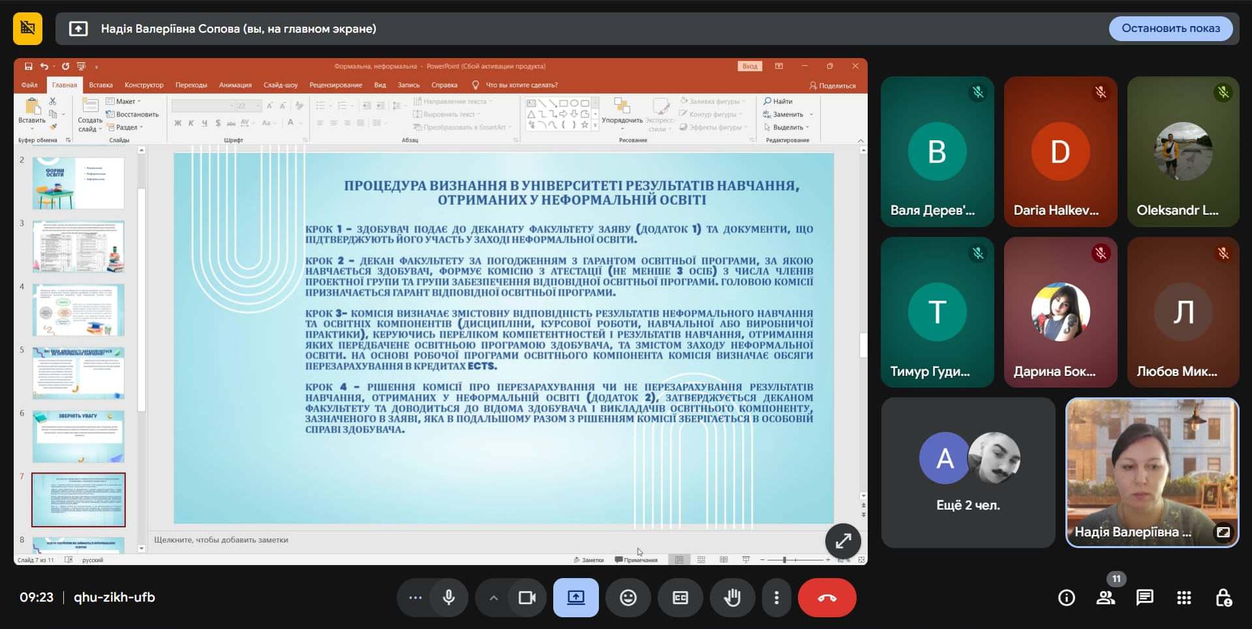Turn the camera on or off

[x=527, y=598]
